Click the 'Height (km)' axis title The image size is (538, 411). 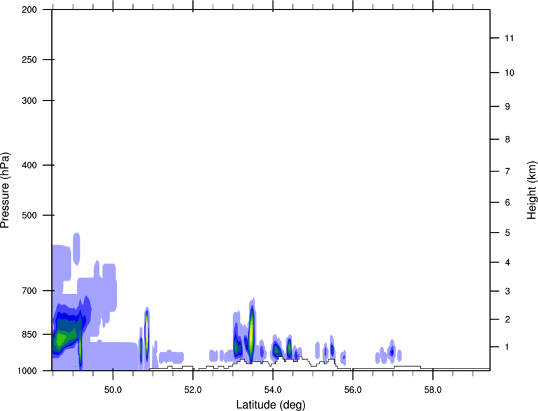(532, 190)
